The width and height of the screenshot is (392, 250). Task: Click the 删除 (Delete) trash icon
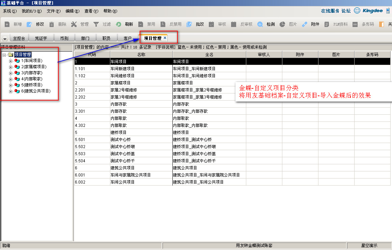click(x=52, y=24)
